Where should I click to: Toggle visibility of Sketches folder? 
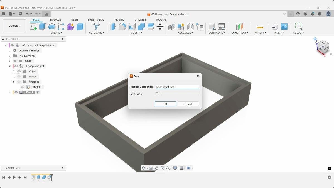pos(19,82)
